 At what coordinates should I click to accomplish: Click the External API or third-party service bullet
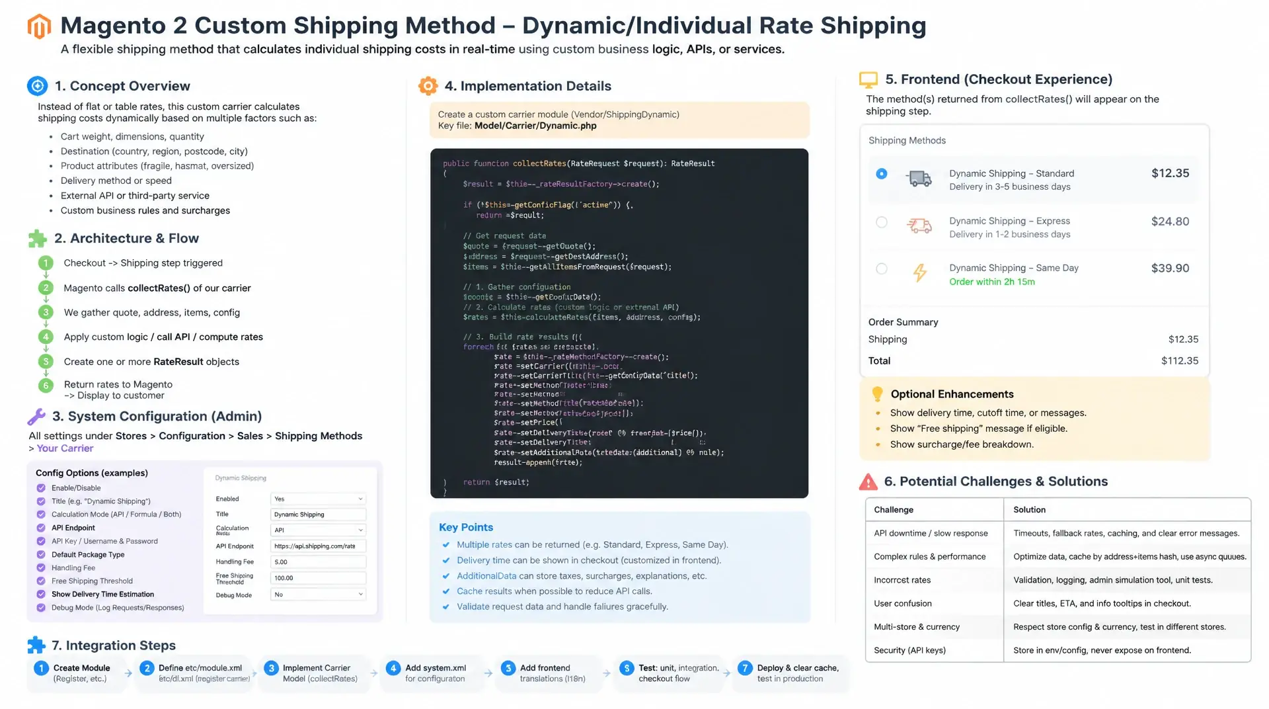click(135, 196)
